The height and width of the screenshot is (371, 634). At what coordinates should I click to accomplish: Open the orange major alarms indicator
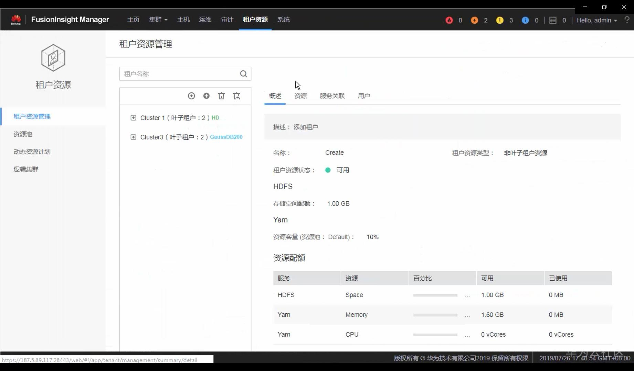click(474, 20)
